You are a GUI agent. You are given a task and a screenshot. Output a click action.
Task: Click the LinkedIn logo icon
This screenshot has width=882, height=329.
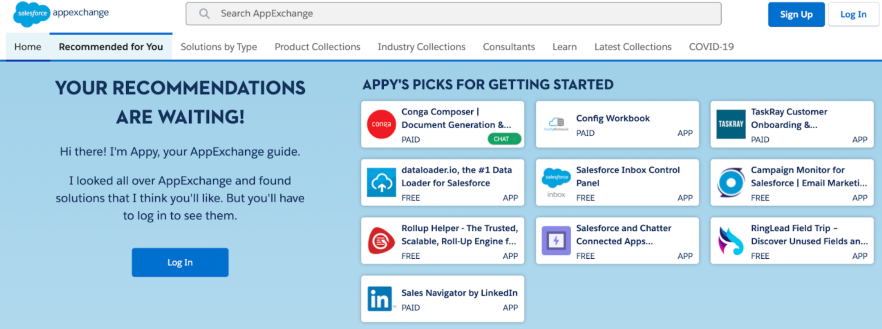click(380, 299)
